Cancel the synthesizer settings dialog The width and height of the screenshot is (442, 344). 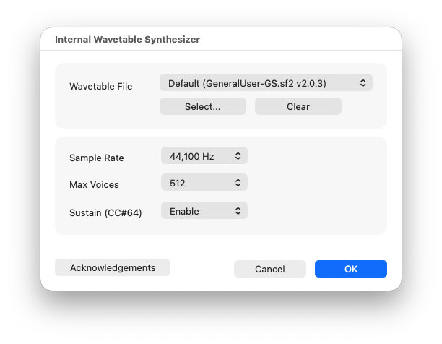(270, 269)
